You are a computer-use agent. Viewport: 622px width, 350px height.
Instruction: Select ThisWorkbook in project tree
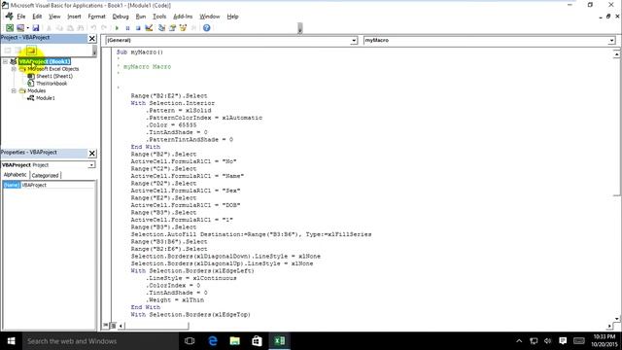point(52,84)
